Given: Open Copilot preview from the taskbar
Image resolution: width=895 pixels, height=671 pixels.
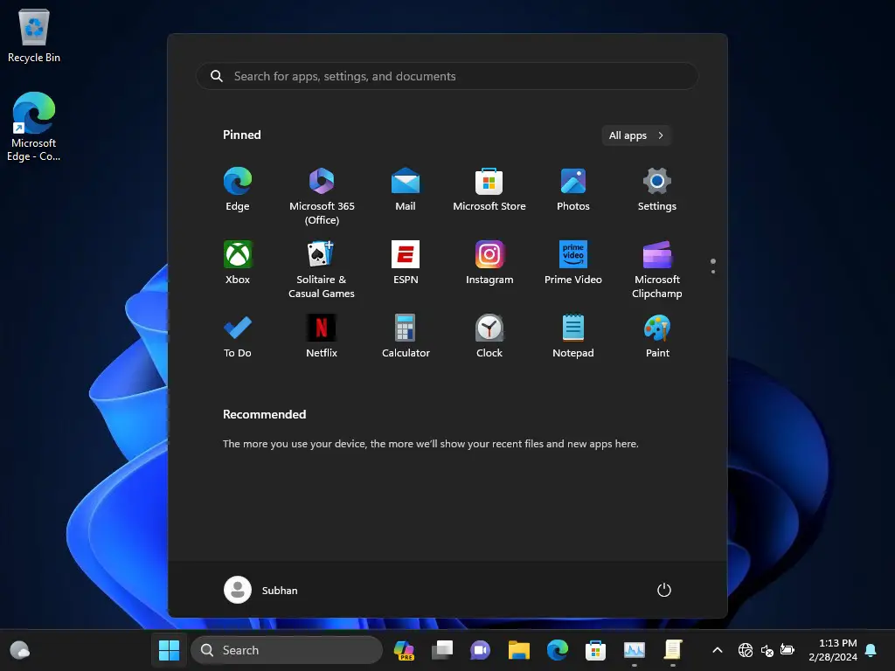Looking at the screenshot, I should [x=404, y=650].
